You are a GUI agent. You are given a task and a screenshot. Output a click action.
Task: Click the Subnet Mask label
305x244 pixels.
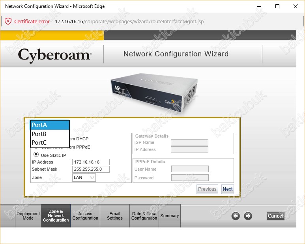point(45,169)
